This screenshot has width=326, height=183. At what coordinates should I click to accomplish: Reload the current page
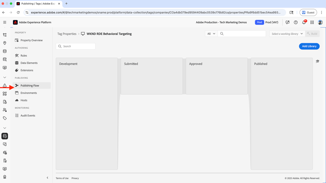18,13
